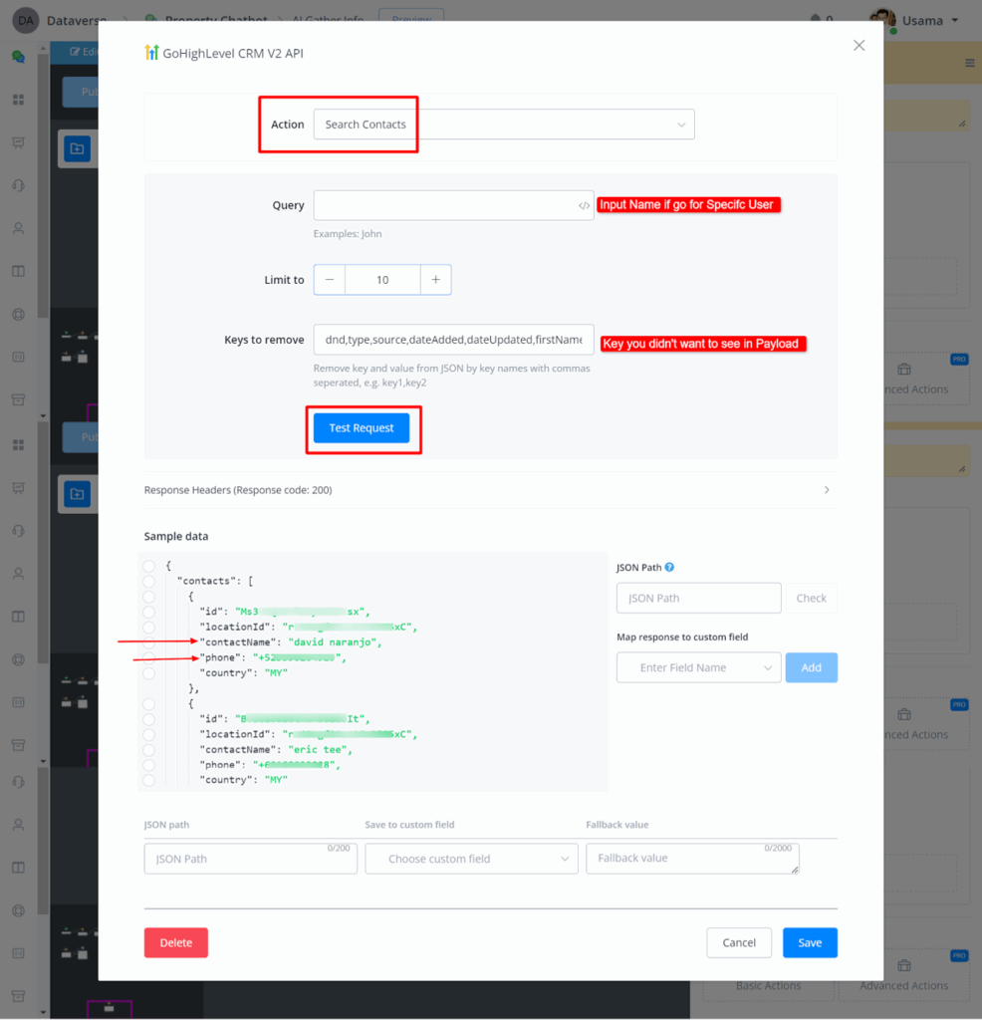Click the Test Request button
982x1020 pixels.
[x=362, y=428]
